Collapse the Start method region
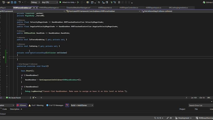 pyautogui.click(x=7, y=66)
